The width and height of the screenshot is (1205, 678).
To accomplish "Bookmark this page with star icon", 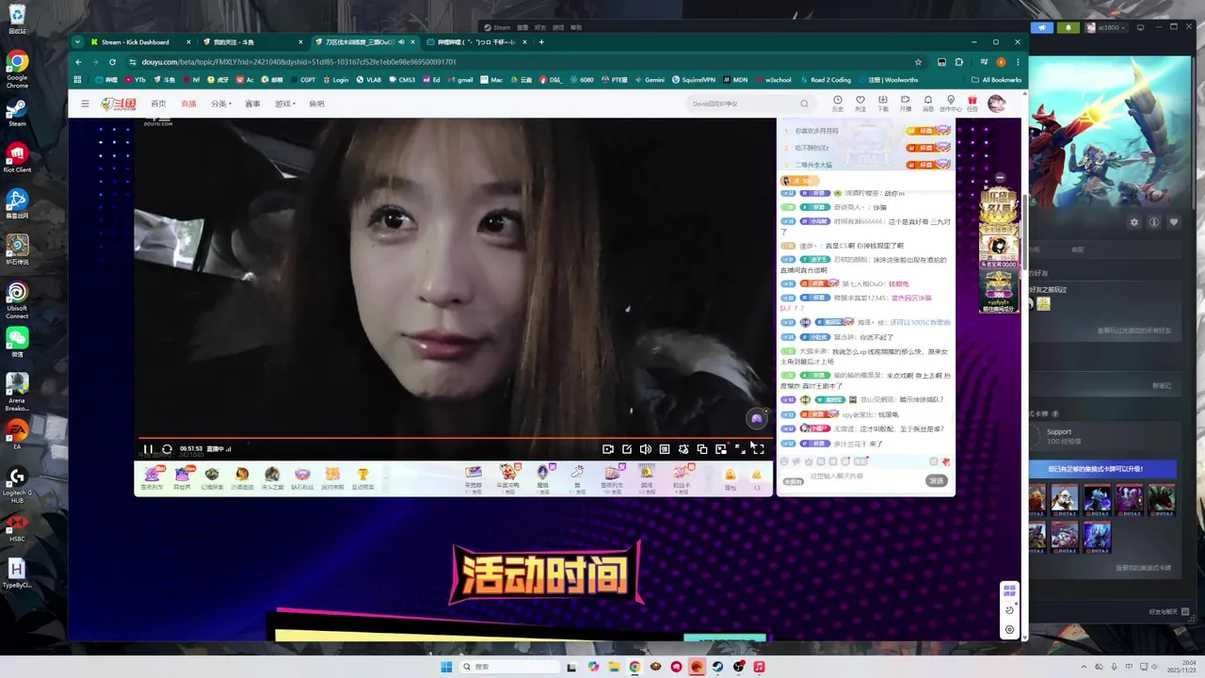I will [x=918, y=62].
